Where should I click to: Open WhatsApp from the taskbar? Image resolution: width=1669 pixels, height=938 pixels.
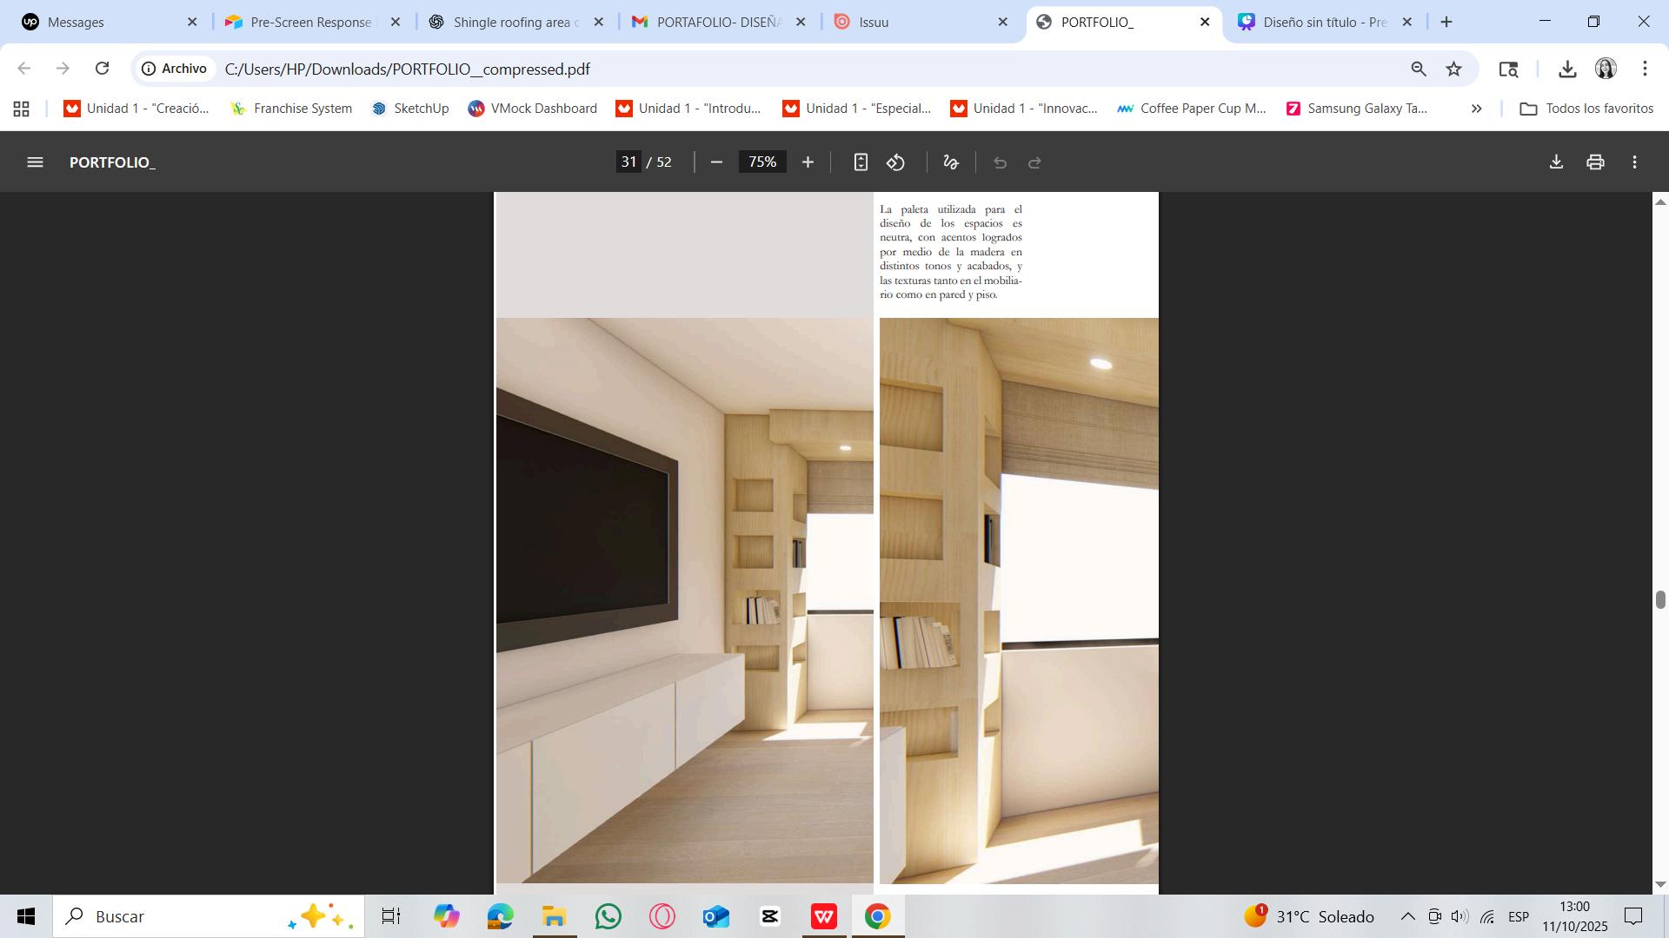pyautogui.click(x=608, y=916)
